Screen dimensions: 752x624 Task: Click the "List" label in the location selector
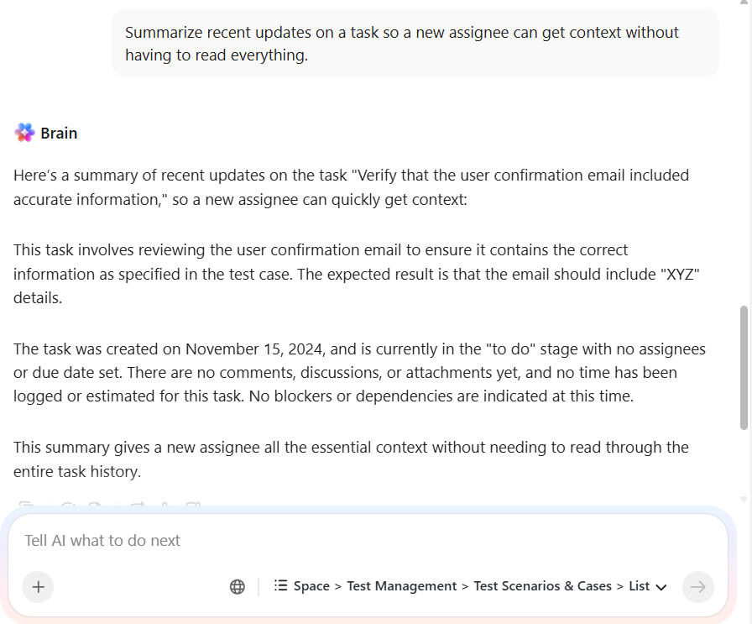pyautogui.click(x=640, y=586)
